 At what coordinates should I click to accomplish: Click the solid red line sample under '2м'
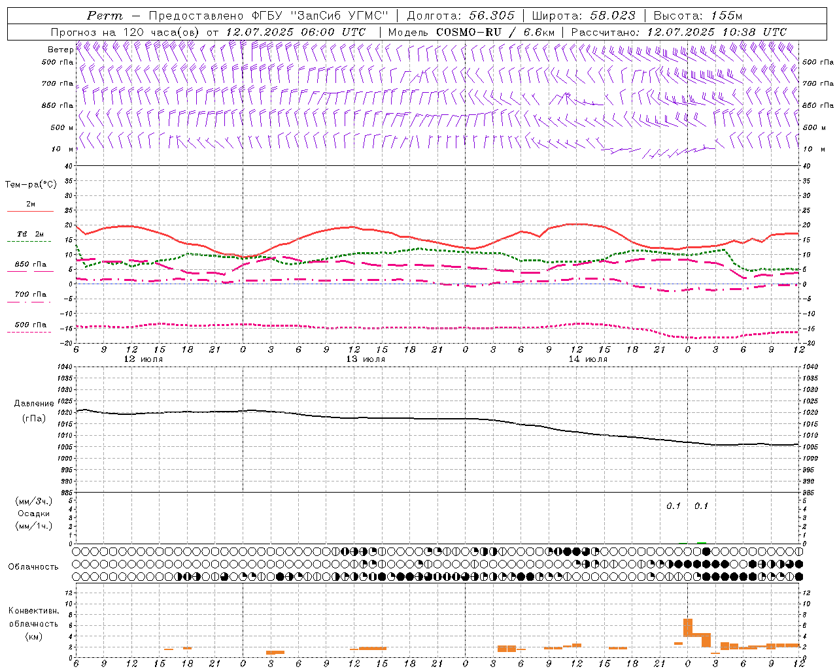coord(30,211)
